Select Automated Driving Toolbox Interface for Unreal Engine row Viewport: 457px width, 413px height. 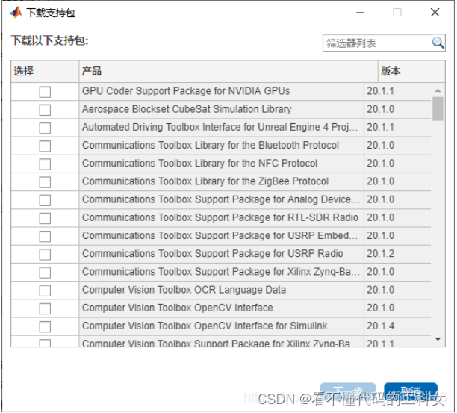click(220, 127)
